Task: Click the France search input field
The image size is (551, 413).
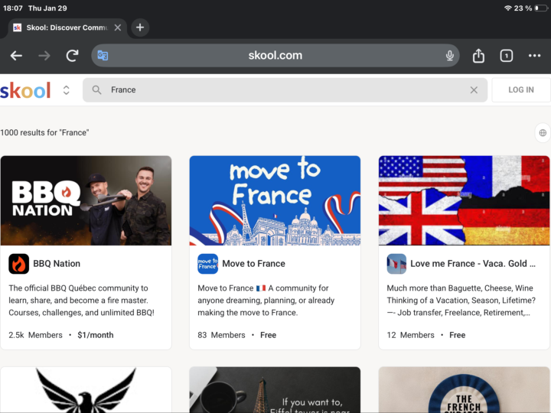Action: pos(283,90)
